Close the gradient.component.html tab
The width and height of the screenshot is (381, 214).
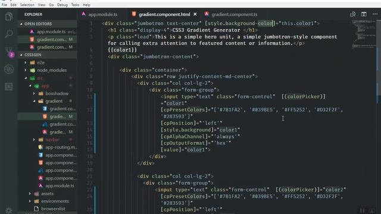tap(195, 14)
